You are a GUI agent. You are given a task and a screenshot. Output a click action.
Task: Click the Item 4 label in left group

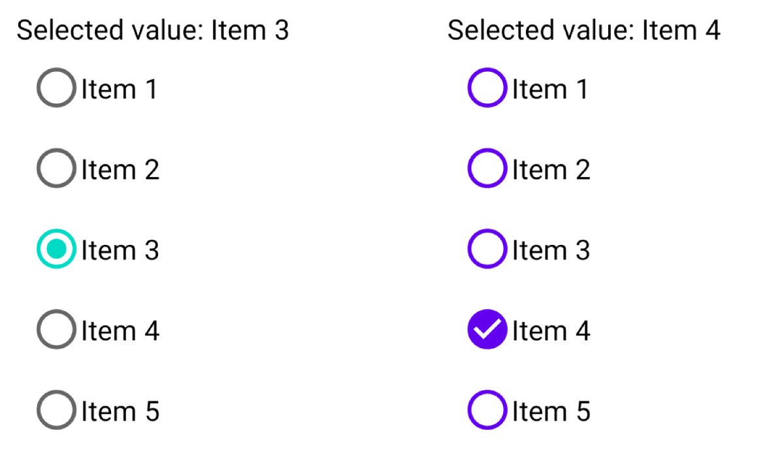click(120, 331)
